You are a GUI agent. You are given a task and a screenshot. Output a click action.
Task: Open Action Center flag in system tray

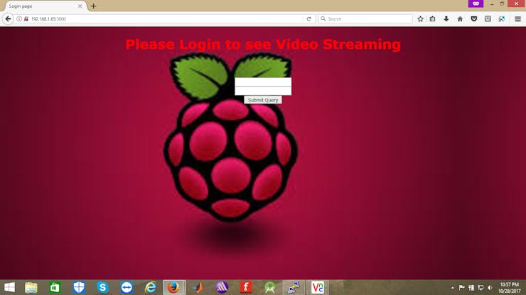(x=461, y=287)
